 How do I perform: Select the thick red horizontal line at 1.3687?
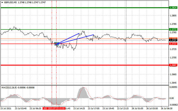point(85,65)
